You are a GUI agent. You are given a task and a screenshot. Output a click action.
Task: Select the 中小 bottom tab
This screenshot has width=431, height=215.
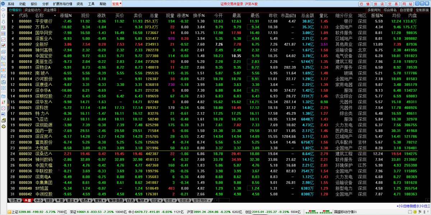point(38,200)
